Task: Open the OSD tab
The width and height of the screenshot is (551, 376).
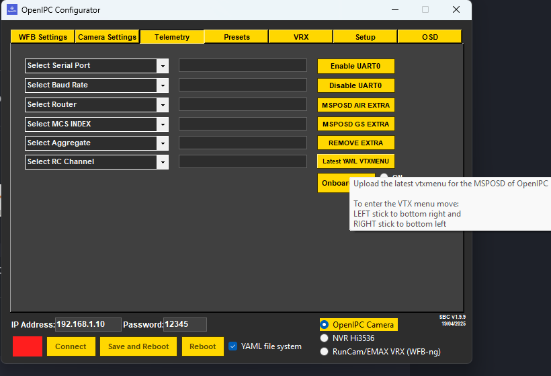Action: [430, 37]
